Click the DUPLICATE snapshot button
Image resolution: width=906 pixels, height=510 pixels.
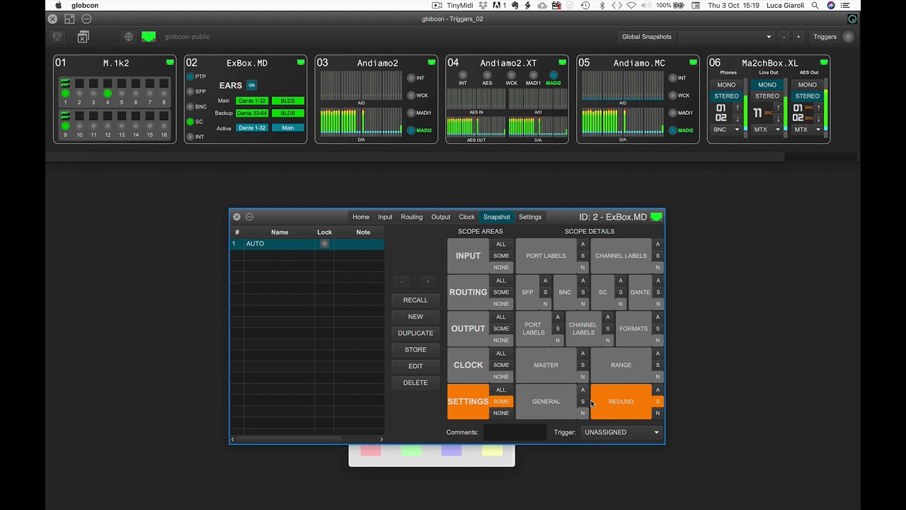coord(415,333)
